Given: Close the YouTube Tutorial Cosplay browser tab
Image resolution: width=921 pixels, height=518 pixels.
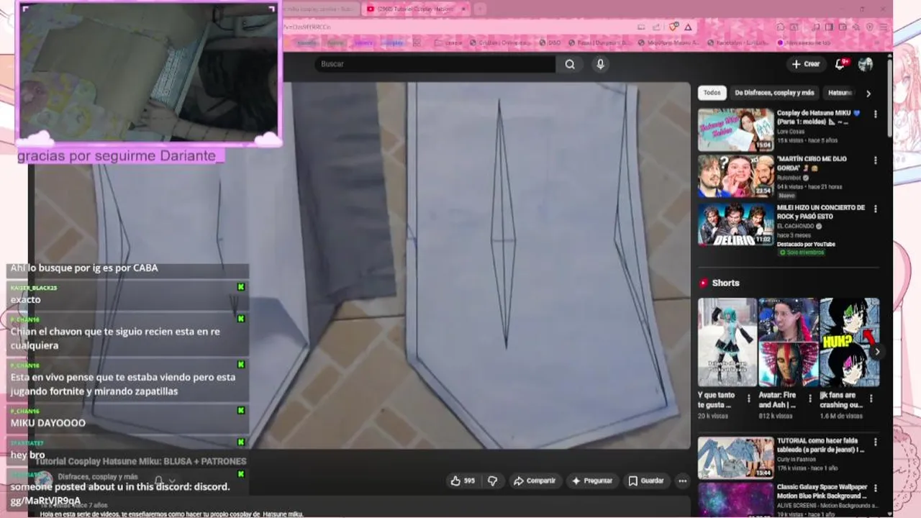Looking at the screenshot, I should (x=463, y=9).
